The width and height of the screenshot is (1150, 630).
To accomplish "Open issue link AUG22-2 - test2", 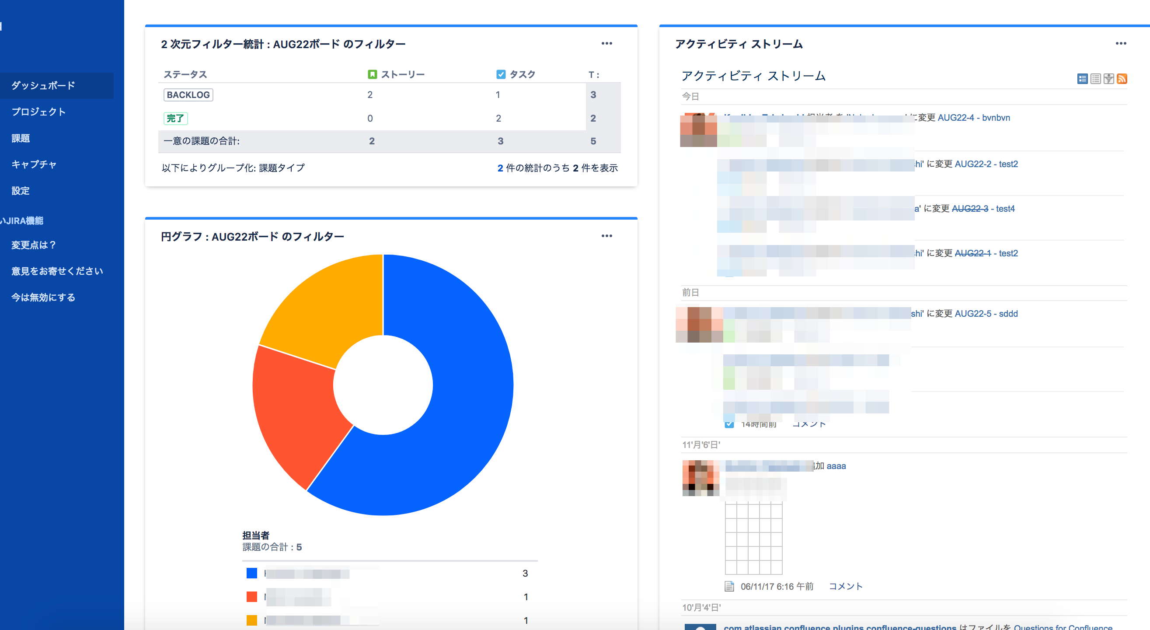I will (x=986, y=164).
